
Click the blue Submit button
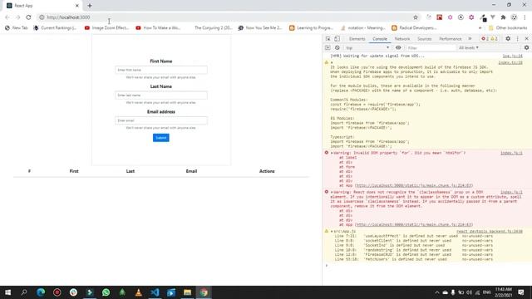(160, 138)
